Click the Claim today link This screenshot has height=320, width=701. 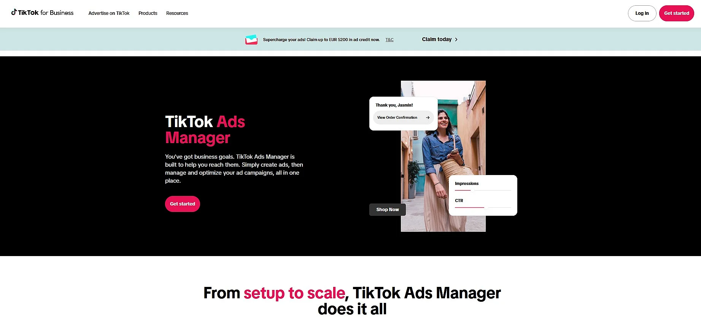click(440, 39)
